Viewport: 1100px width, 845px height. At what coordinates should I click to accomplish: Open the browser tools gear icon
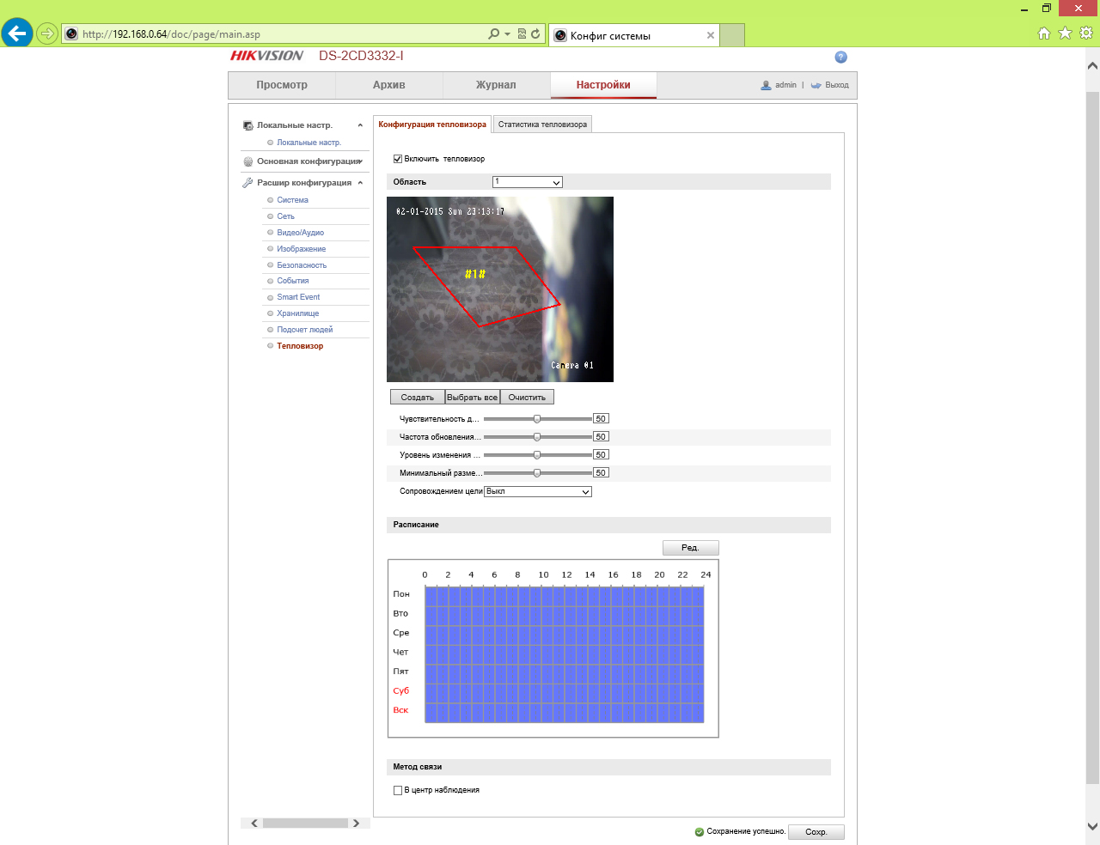(1086, 33)
